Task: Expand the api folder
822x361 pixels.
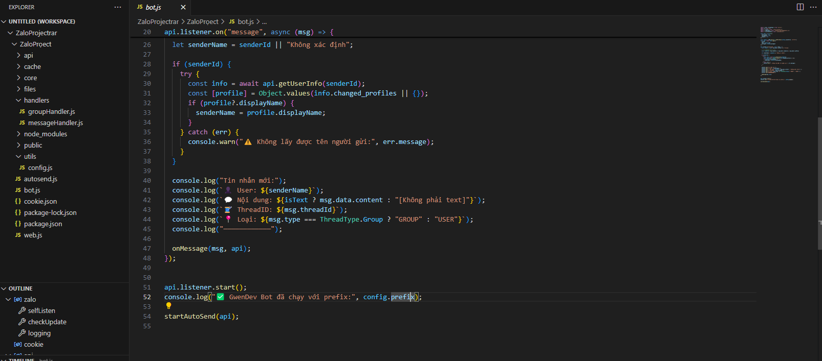Action: [18, 55]
